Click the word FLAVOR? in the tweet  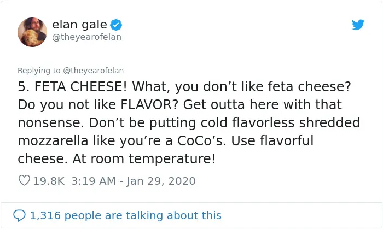point(150,104)
